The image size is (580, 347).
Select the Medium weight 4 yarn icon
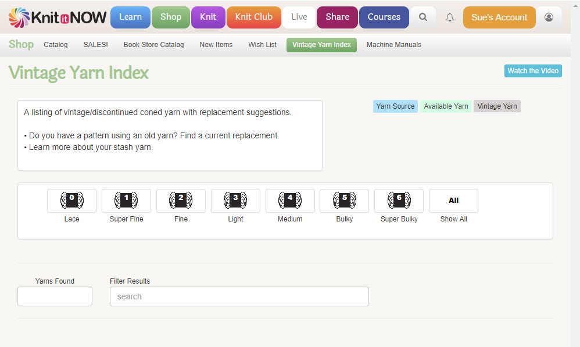290,201
